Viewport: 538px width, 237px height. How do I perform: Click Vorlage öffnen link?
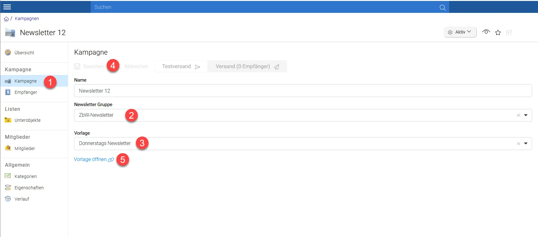[x=94, y=159]
